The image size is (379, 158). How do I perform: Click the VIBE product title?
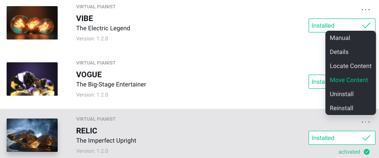pyautogui.click(x=85, y=18)
